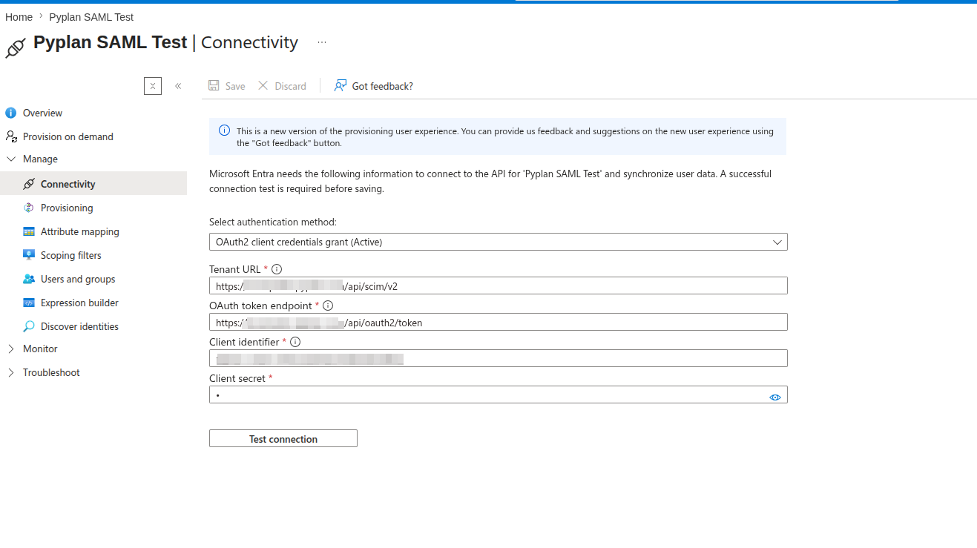Click Pyplan SAML Test breadcrumb
This screenshot has width=977, height=548.
(x=91, y=17)
